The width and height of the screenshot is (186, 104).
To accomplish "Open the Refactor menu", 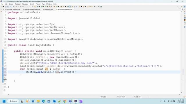I will coord(18,4).
